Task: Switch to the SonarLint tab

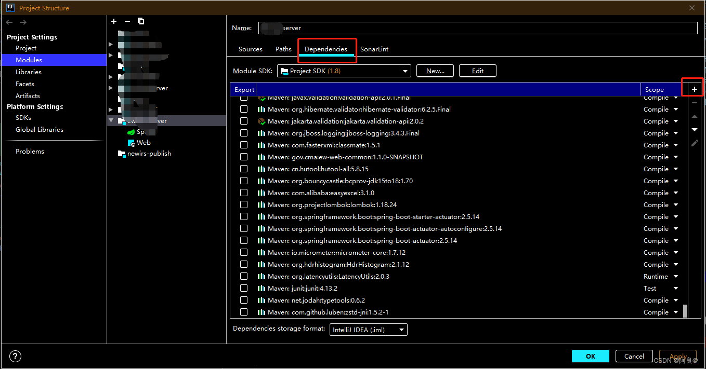Action: tap(374, 49)
